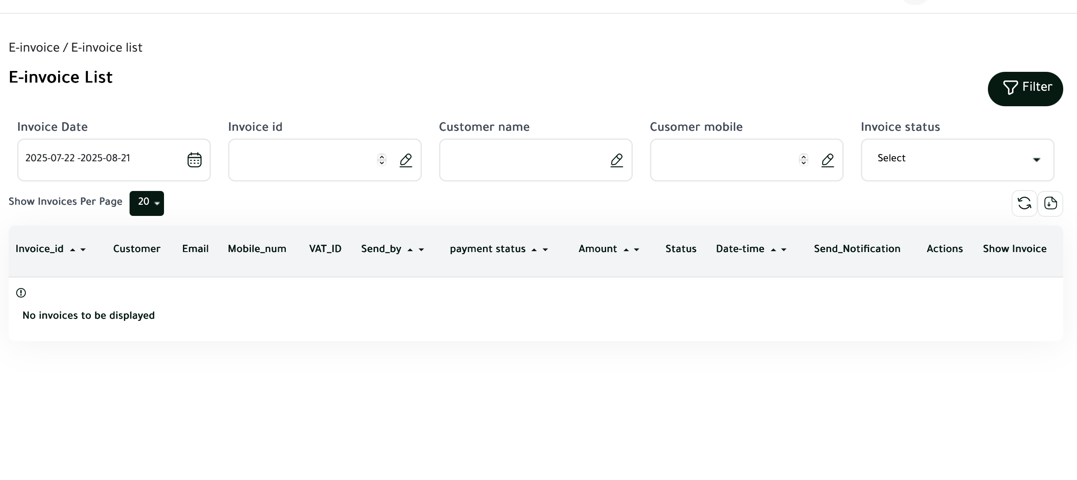Click the pencil icon in Cusomer mobile field
Screen dimensions: 1077x480
click(827, 160)
